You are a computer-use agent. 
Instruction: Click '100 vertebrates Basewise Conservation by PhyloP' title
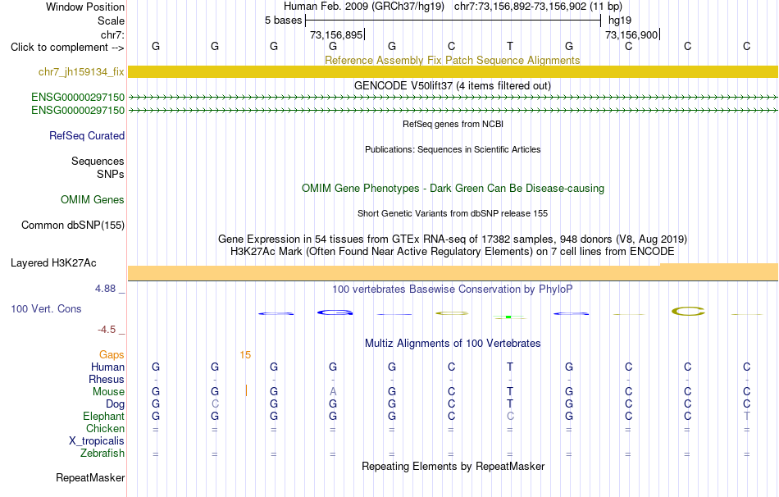pyautogui.click(x=452, y=290)
